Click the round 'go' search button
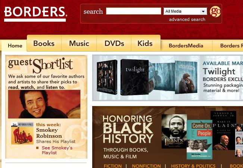The width and height of the screenshot is (243, 168). point(215,12)
